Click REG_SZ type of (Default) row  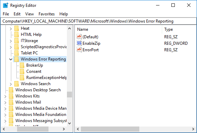click(171, 37)
